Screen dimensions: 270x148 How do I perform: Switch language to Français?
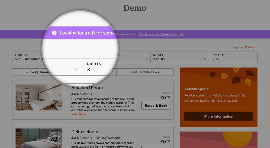[x=251, y=47]
